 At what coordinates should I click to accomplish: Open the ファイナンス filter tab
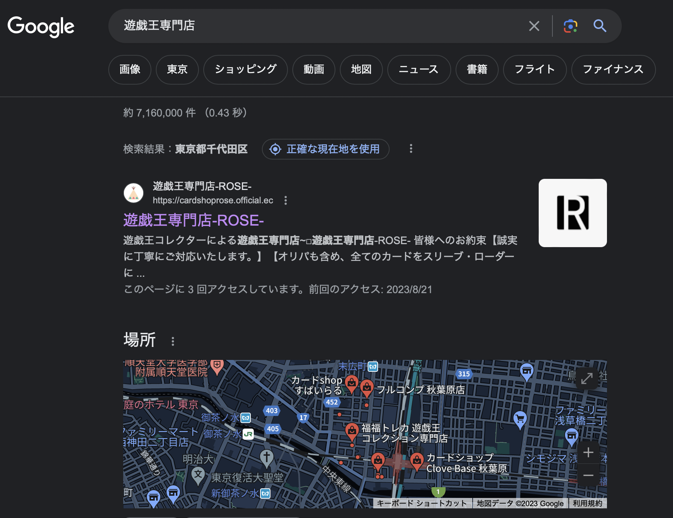point(613,69)
